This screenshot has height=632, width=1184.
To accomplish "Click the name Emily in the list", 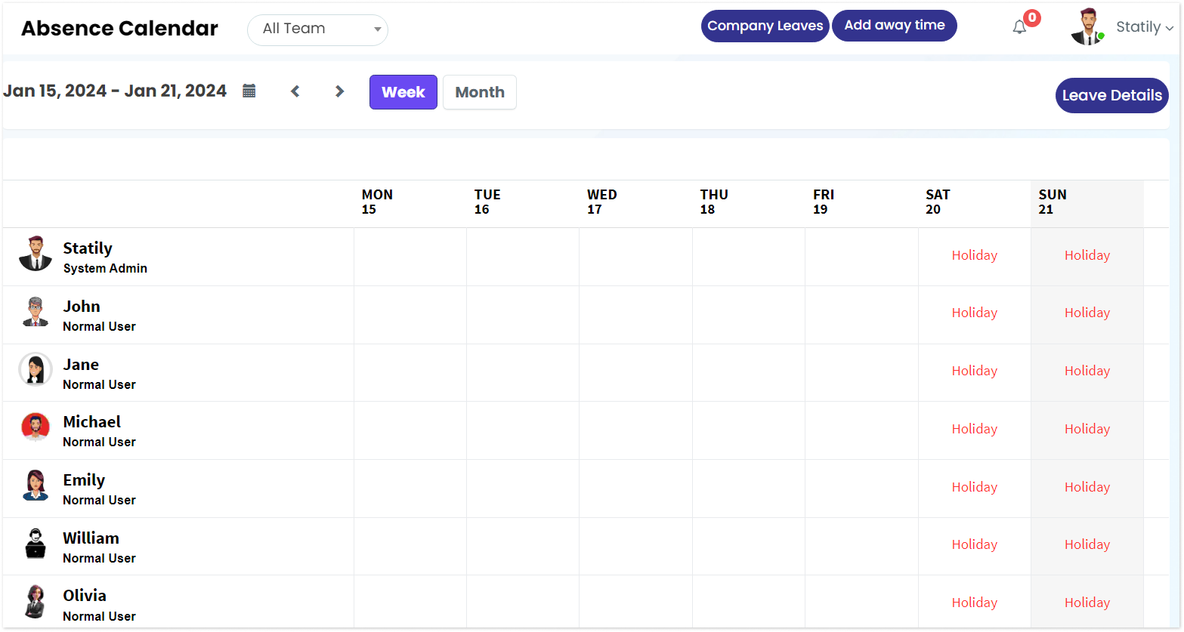I will [84, 480].
